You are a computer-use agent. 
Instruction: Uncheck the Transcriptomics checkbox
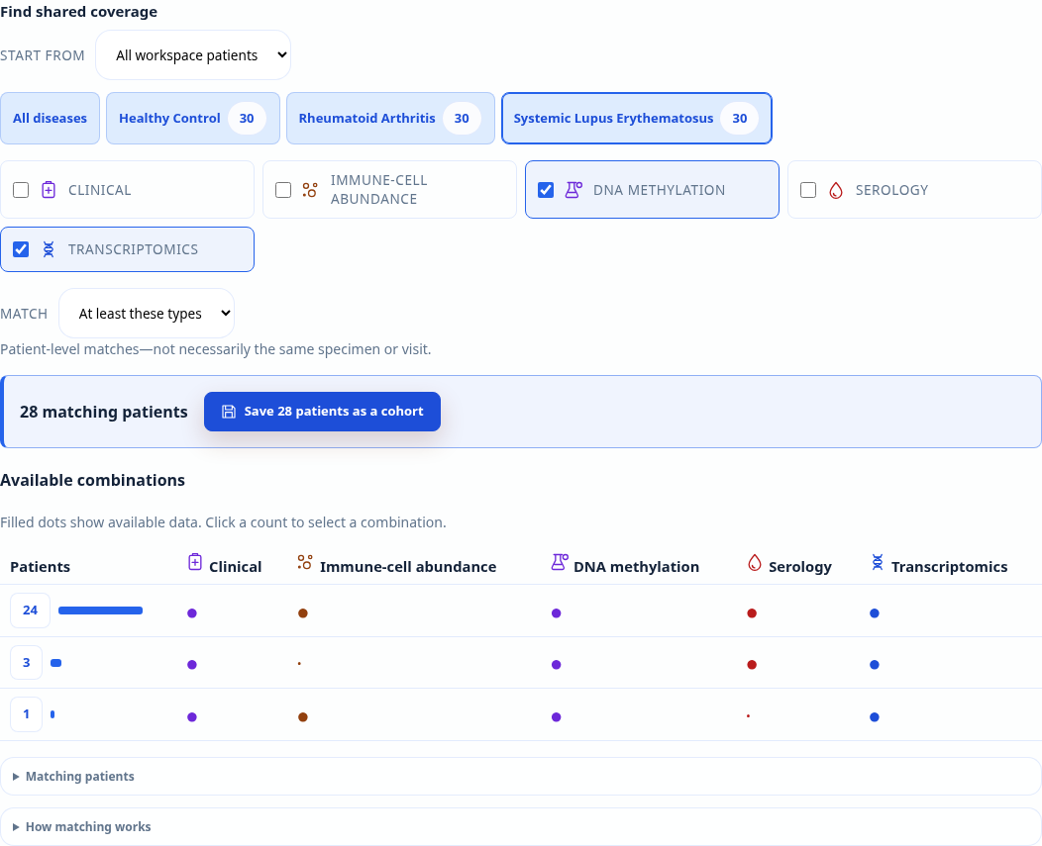pos(21,249)
